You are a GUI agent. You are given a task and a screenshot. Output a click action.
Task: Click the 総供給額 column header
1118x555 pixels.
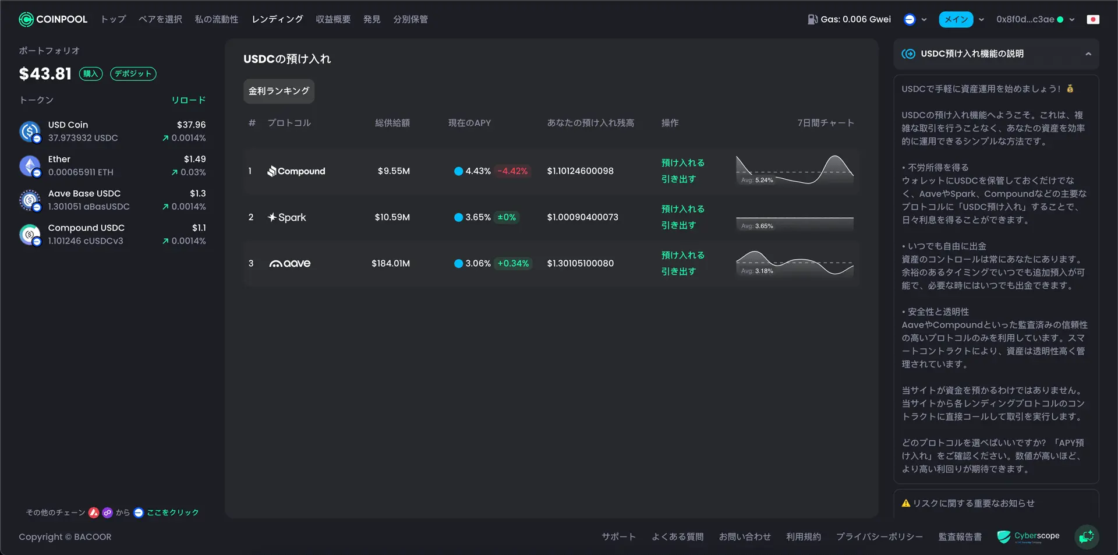[x=392, y=123]
